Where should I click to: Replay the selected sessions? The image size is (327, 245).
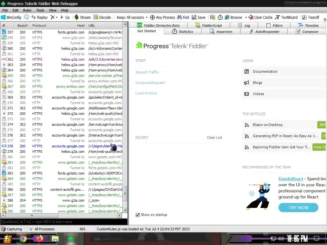point(39,17)
